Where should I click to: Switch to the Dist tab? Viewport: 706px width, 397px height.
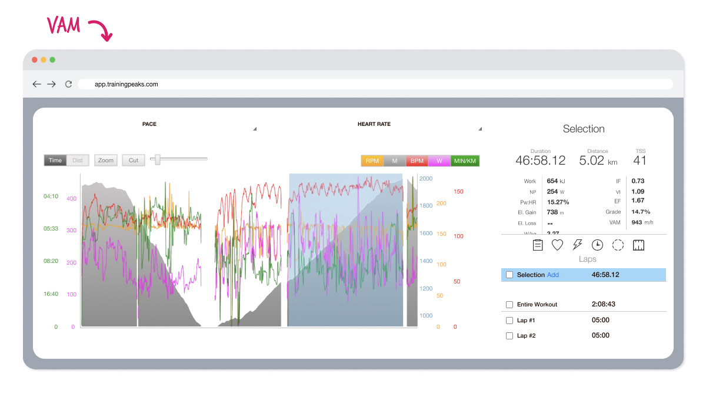[78, 159]
